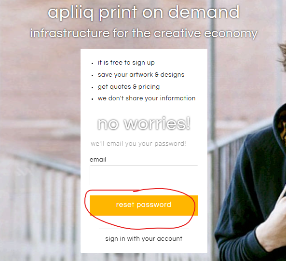The image size is (286, 261).
Task: Click the orange reset password button
Action: click(144, 206)
